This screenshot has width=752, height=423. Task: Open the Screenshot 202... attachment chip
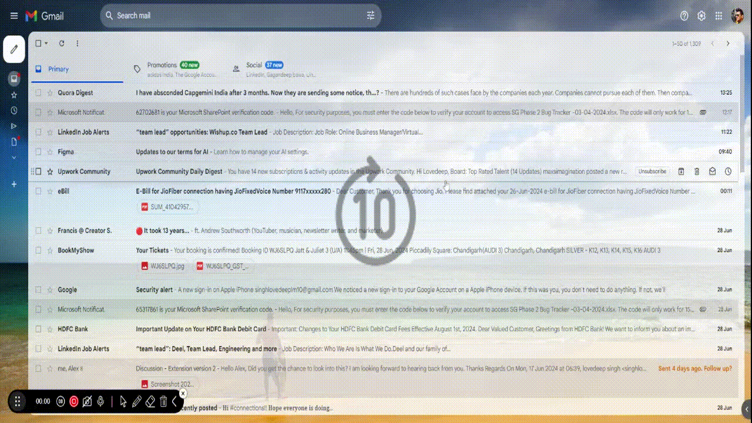click(167, 384)
